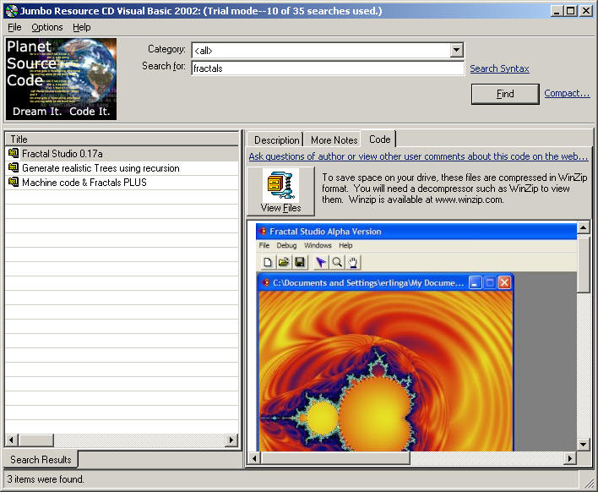Click the code preview scroll up arrow
The image size is (598, 492).
583,228
